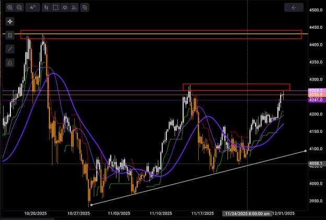This screenshot has height=220, width=326.
Task: Click the left endpoint handle of the white trendline
Action: click(x=91, y=205)
